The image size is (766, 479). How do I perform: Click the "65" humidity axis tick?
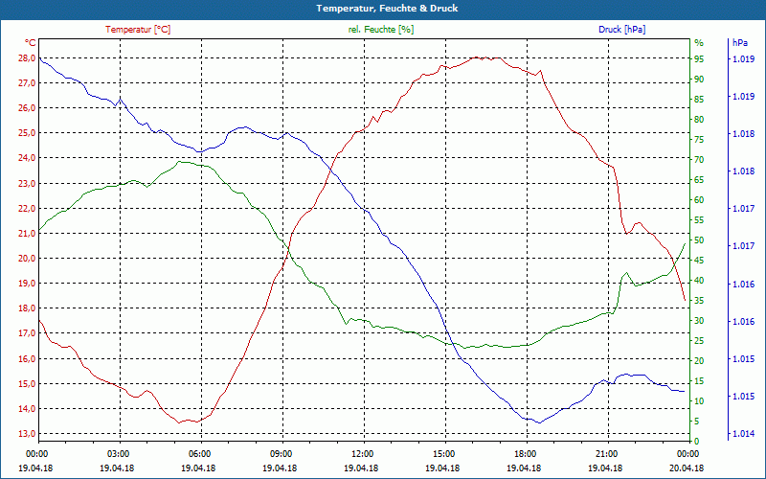(699, 180)
